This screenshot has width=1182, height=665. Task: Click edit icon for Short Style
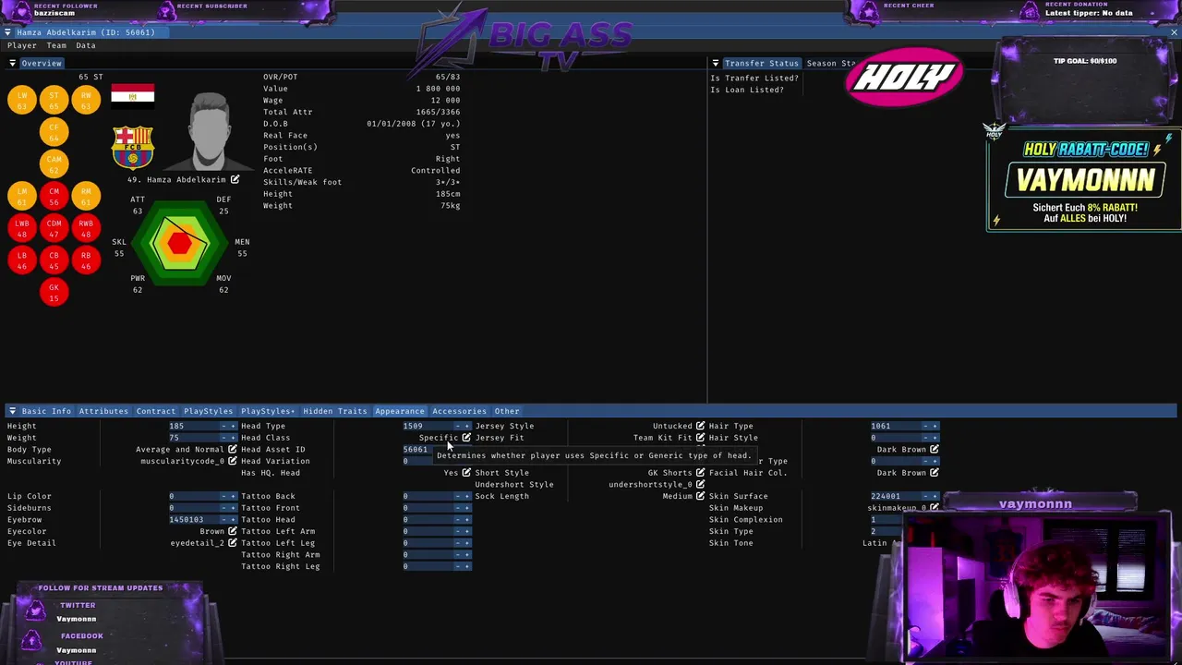pos(700,473)
